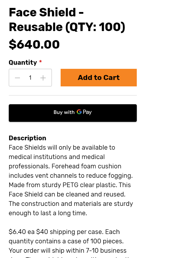169x258 pixels.
Task: Click the quantity field showing 1
Action: (x=30, y=78)
